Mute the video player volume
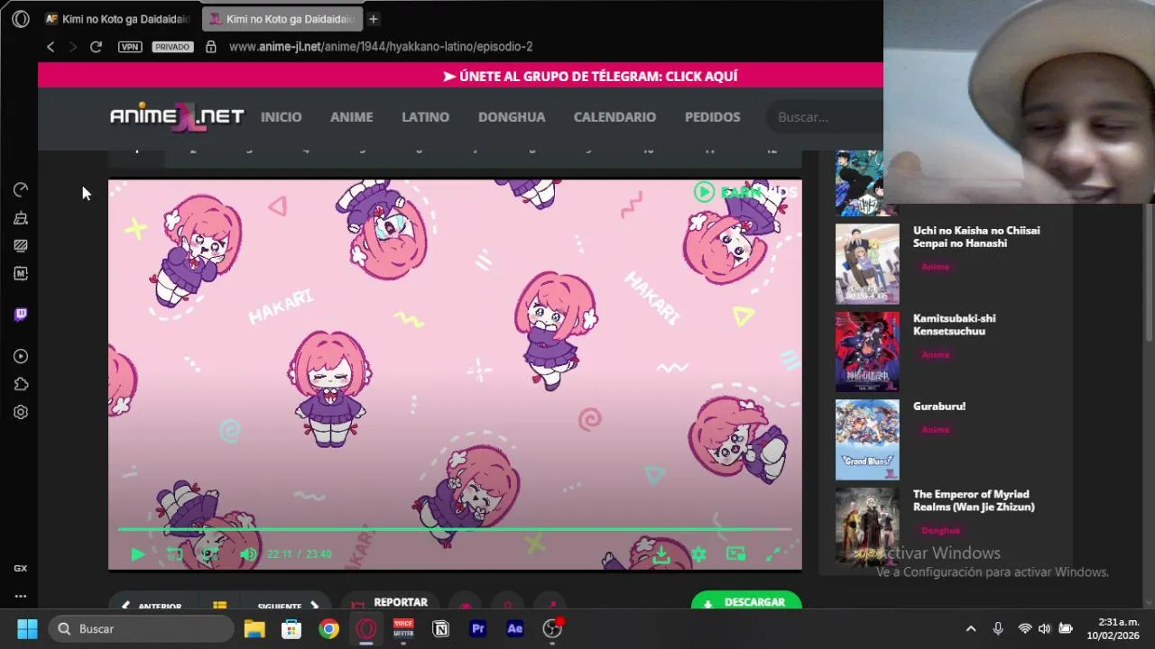 pos(247,554)
